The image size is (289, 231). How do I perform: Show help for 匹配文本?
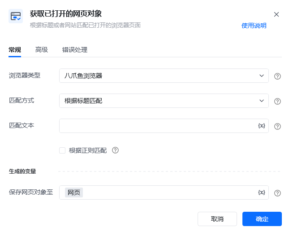click(x=277, y=126)
